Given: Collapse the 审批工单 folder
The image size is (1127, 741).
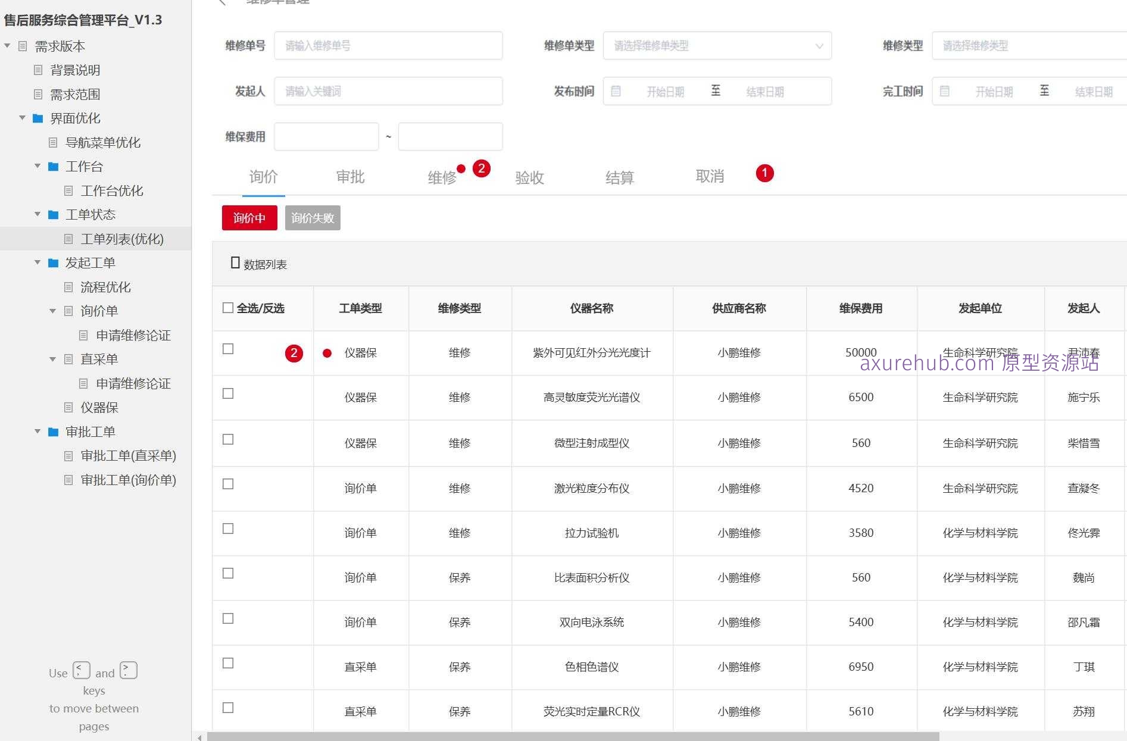Looking at the screenshot, I should click(38, 432).
